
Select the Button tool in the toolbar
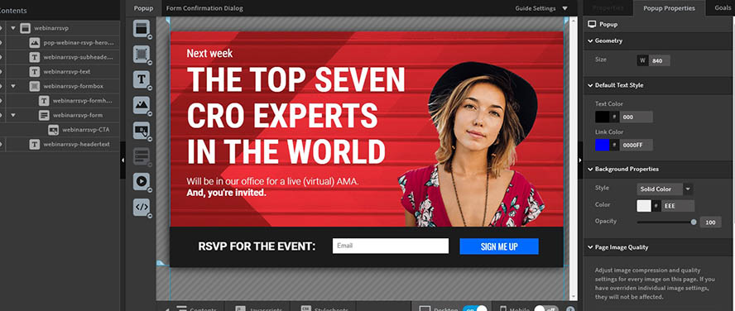(141, 130)
